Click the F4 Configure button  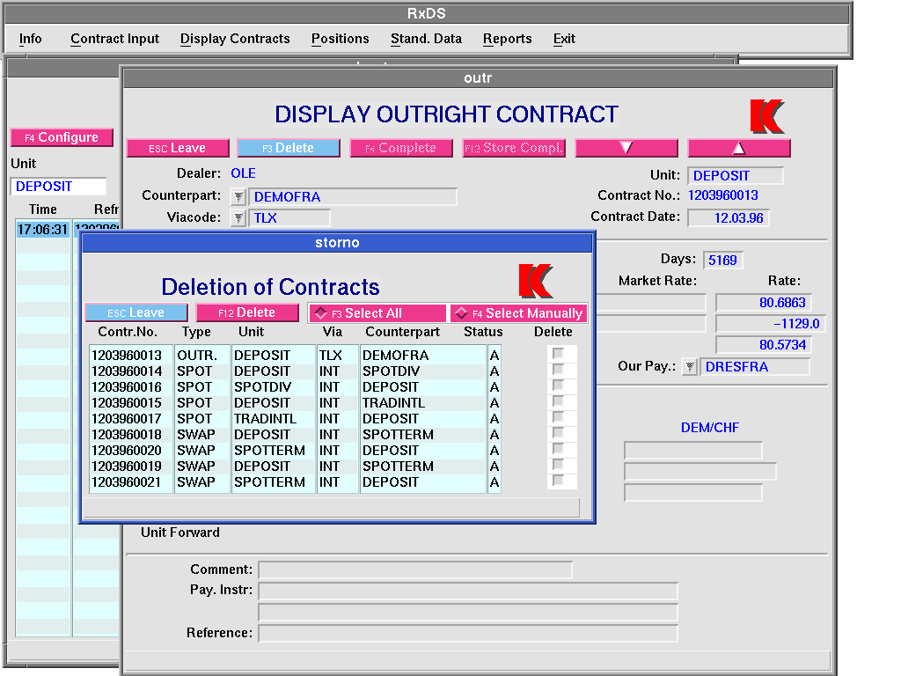click(62, 137)
